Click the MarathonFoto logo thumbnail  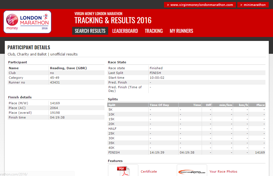pyautogui.click(x=192, y=171)
